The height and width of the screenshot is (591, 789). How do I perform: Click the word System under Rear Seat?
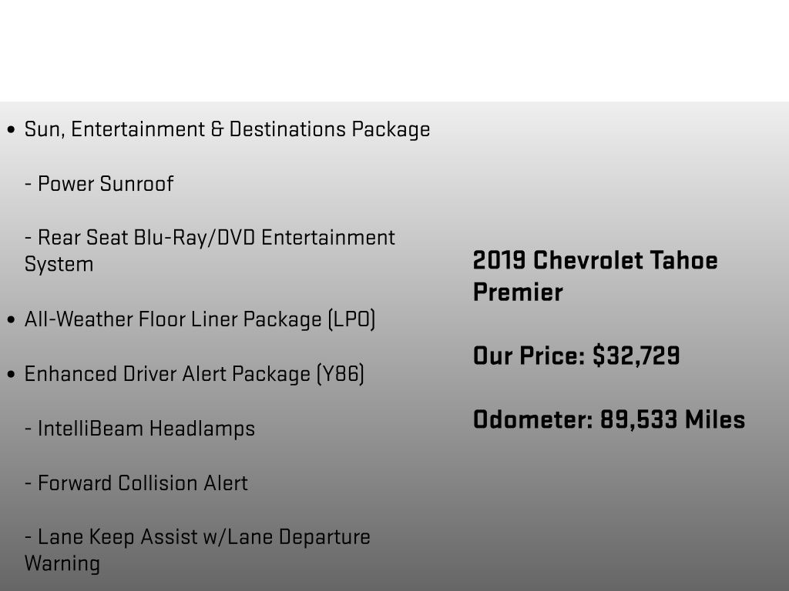(59, 265)
